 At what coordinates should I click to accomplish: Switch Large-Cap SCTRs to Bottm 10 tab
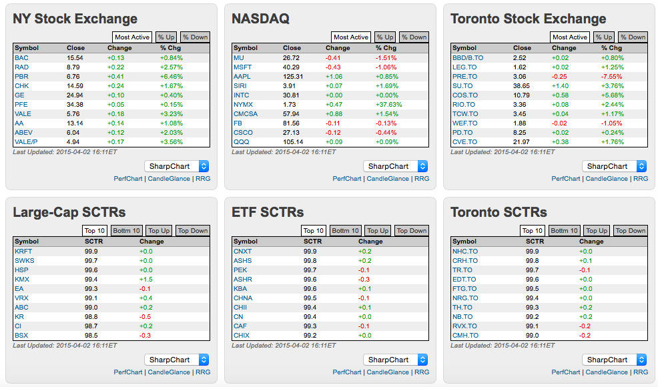tap(125, 231)
